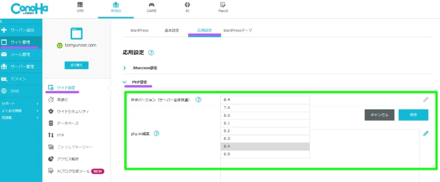Screen dimensions: 440x182
Task: Open データベース in the site menu
Action: 64,123
